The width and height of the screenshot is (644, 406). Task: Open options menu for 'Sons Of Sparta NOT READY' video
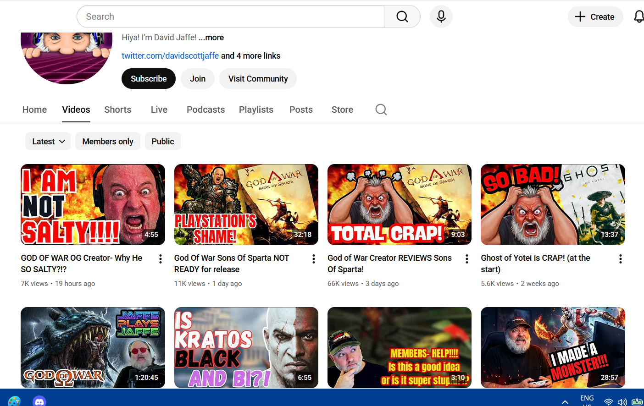point(313,259)
